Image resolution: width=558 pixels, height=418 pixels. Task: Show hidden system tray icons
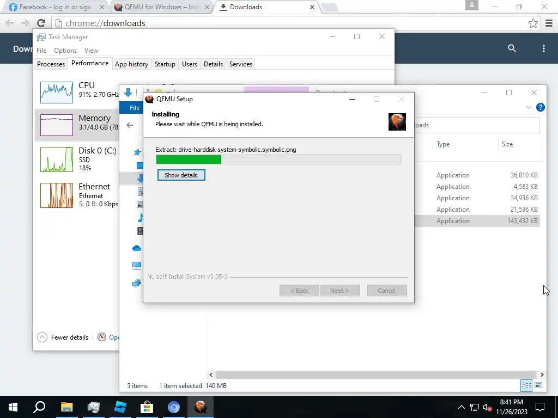coord(461,407)
